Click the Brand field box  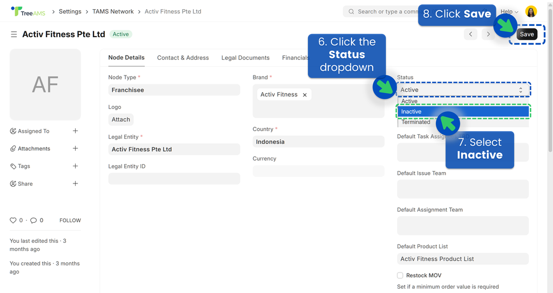(319, 101)
